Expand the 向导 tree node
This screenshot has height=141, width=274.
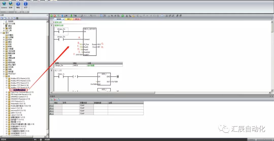(x=4, y=28)
